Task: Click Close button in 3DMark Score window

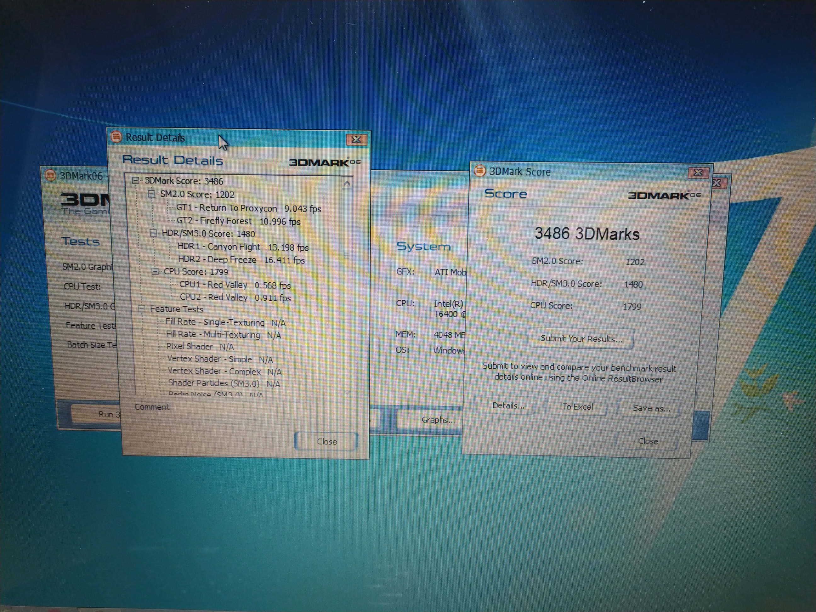Action: click(648, 441)
